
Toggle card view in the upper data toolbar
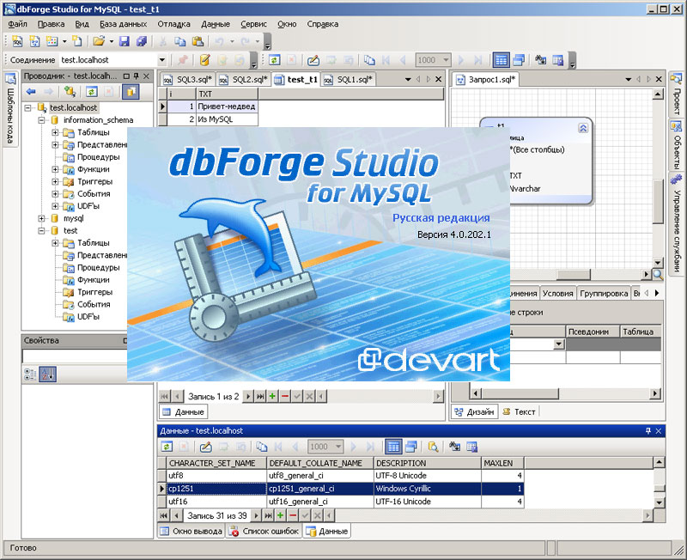(x=519, y=60)
